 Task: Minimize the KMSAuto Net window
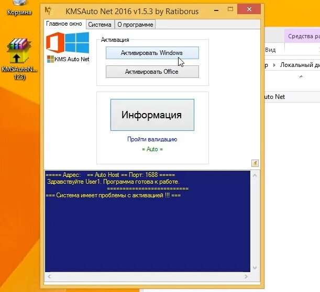pyautogui.click(x=216, y=9)
